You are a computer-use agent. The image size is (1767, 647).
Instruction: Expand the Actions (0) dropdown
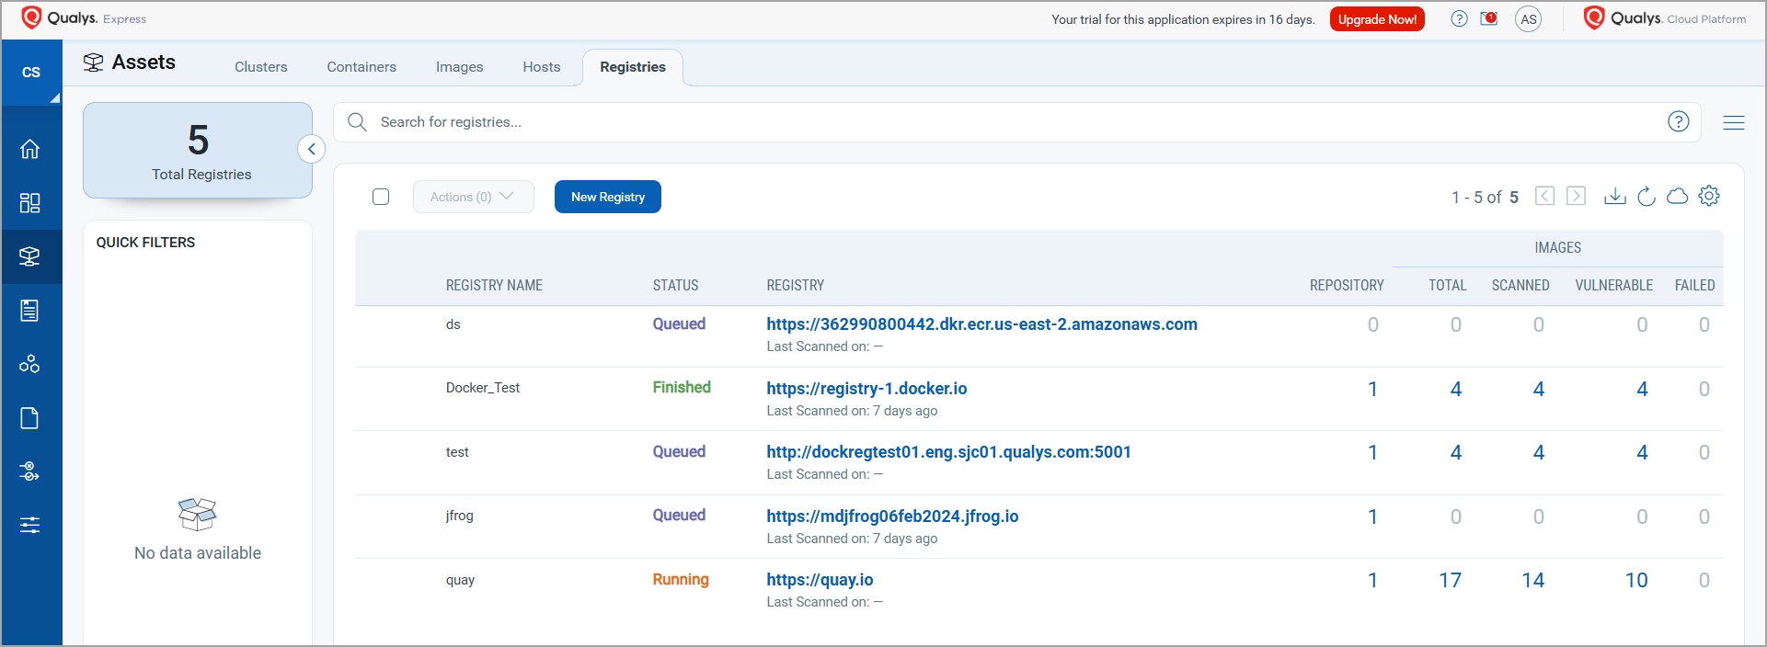[x=474, y=197]
